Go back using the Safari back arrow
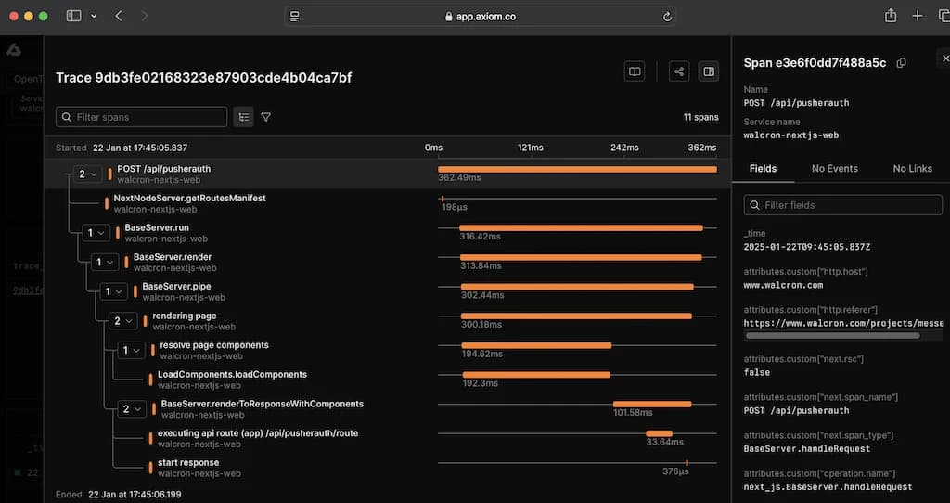The image size is (950, 503). [119, 16]
